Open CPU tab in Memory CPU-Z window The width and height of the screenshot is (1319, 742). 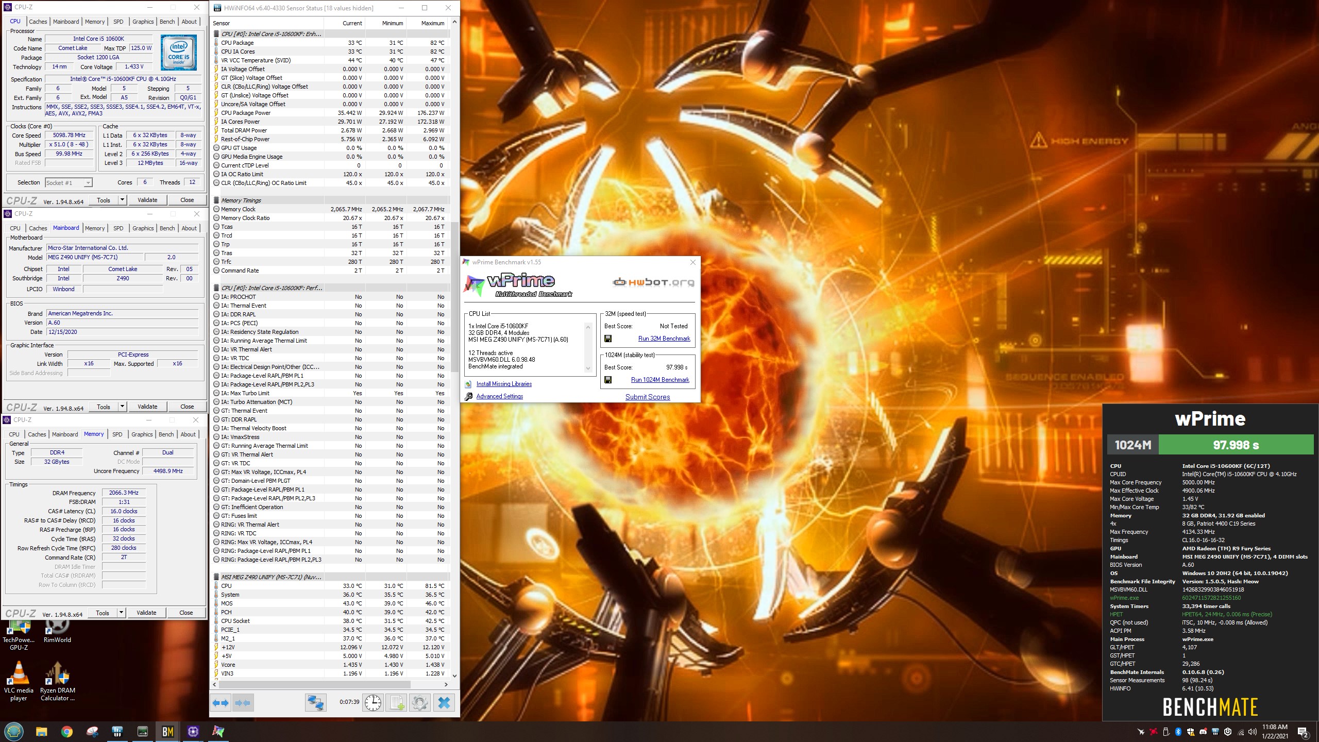(14, 434)
